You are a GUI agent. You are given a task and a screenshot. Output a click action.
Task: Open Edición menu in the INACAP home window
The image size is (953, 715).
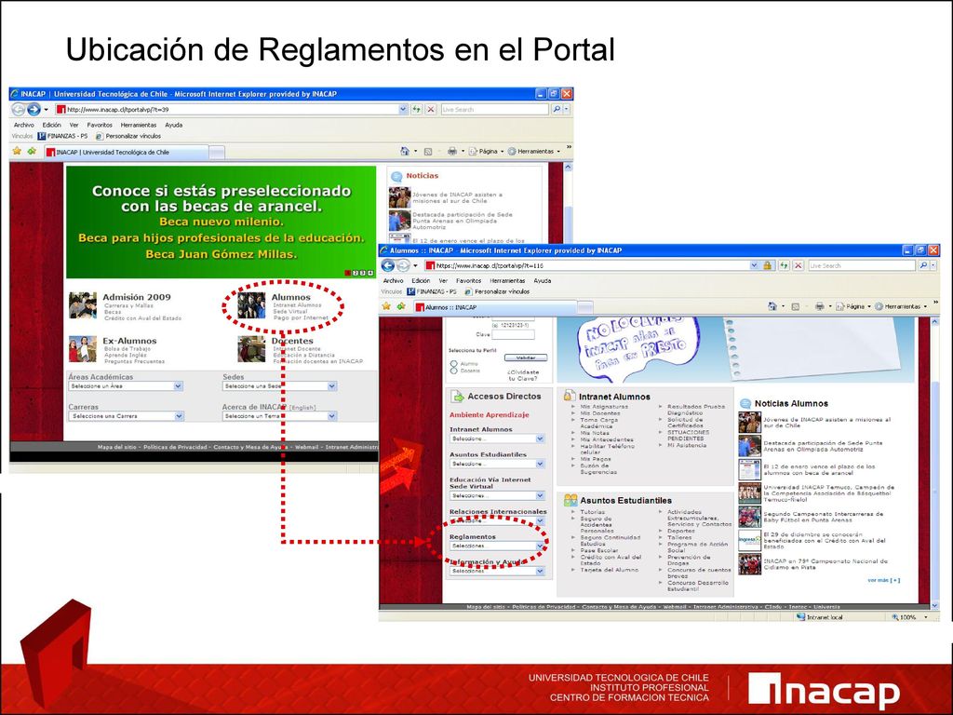click(x=52, y=125)
